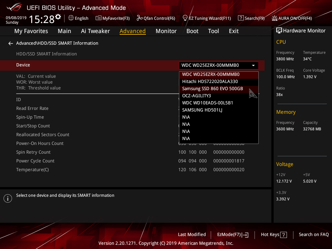Click the Power Cycle Count row
Screen dimensions: 332x249
[35, 161]
